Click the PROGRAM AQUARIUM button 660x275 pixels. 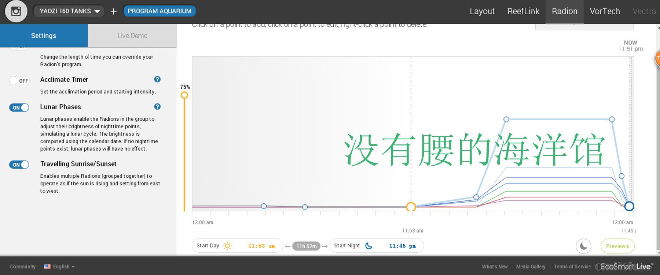pyautogui.click(x=159, y=11)
